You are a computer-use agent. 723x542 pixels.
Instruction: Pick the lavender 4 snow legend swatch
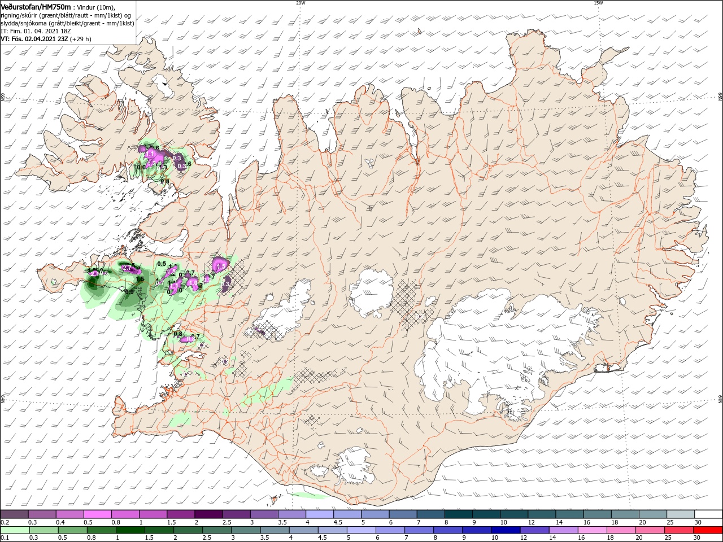click(320, 514)
